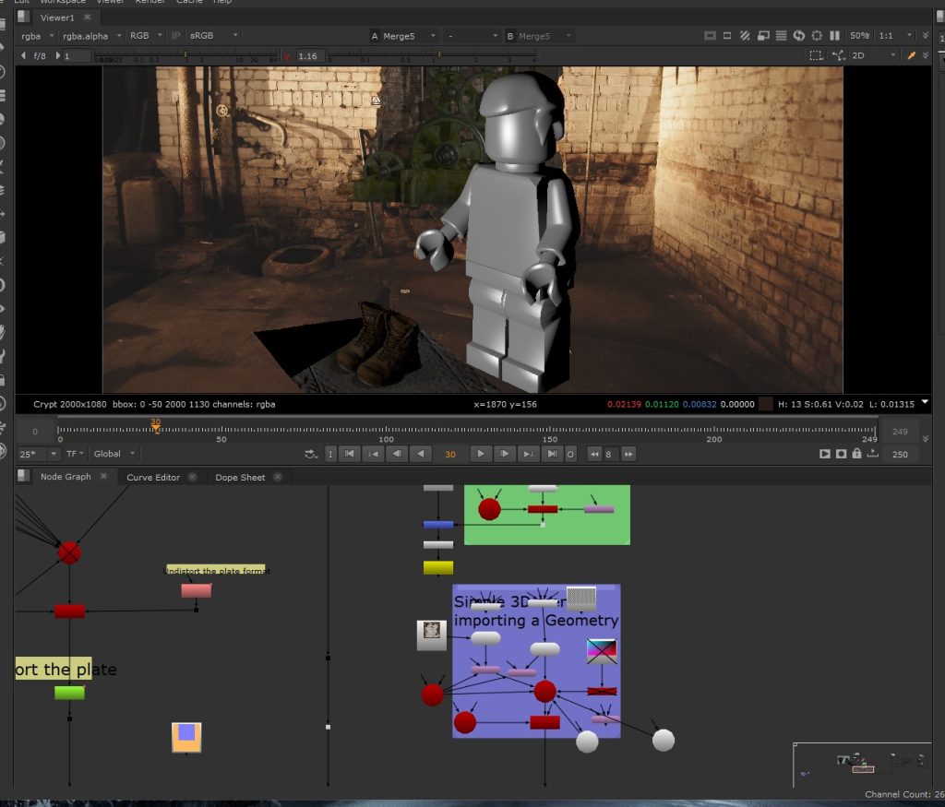Close the Viewer1 tab

click(x=88, y=18)
